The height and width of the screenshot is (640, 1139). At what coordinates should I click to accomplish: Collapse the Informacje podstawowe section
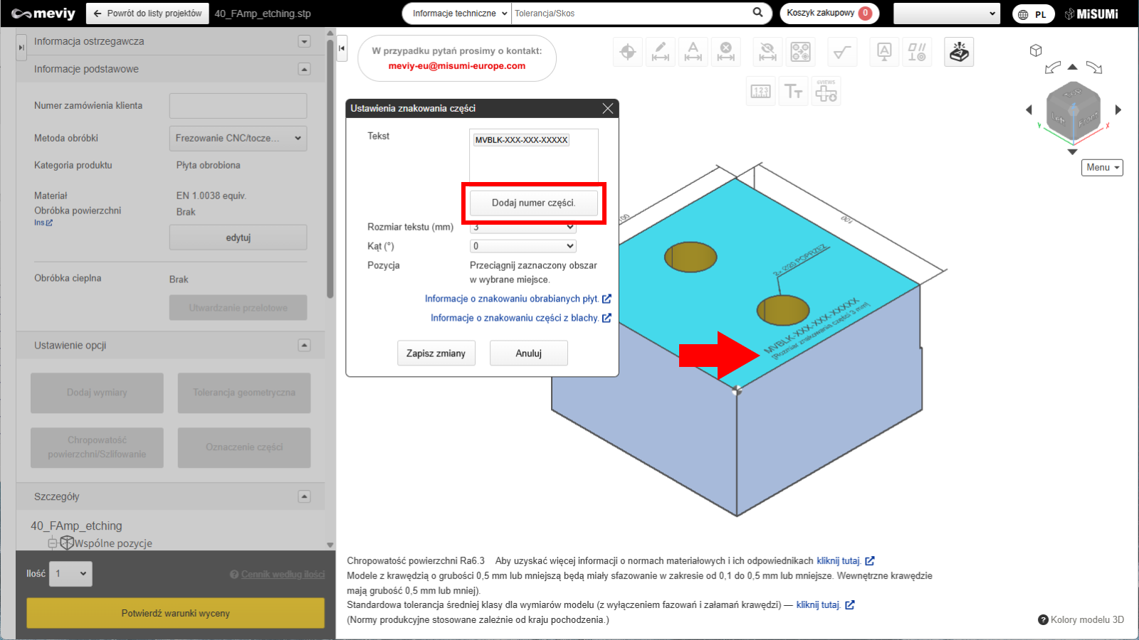click(x=304, y=69)
